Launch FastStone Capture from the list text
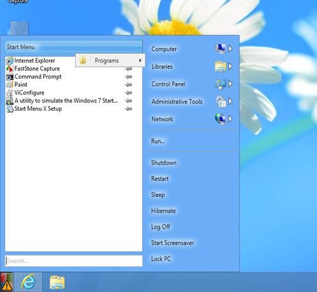 37,68
